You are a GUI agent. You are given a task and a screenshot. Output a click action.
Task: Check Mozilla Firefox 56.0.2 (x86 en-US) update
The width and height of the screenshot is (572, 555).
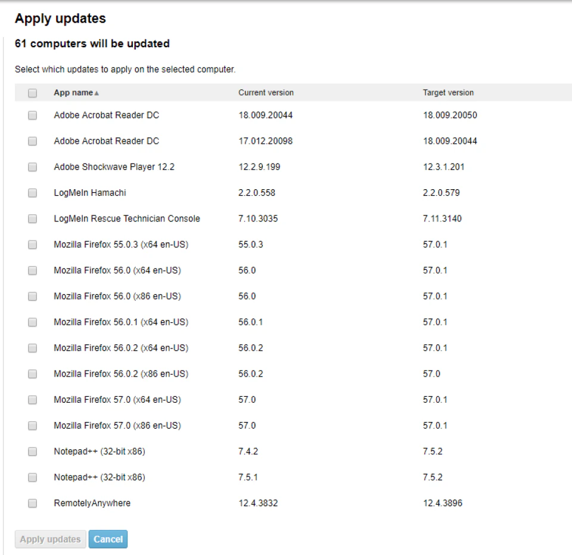coord(33,374)
